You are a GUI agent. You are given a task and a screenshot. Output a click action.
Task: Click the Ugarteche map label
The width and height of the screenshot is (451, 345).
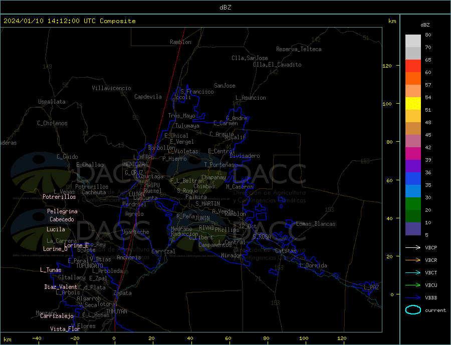point(135,232)
